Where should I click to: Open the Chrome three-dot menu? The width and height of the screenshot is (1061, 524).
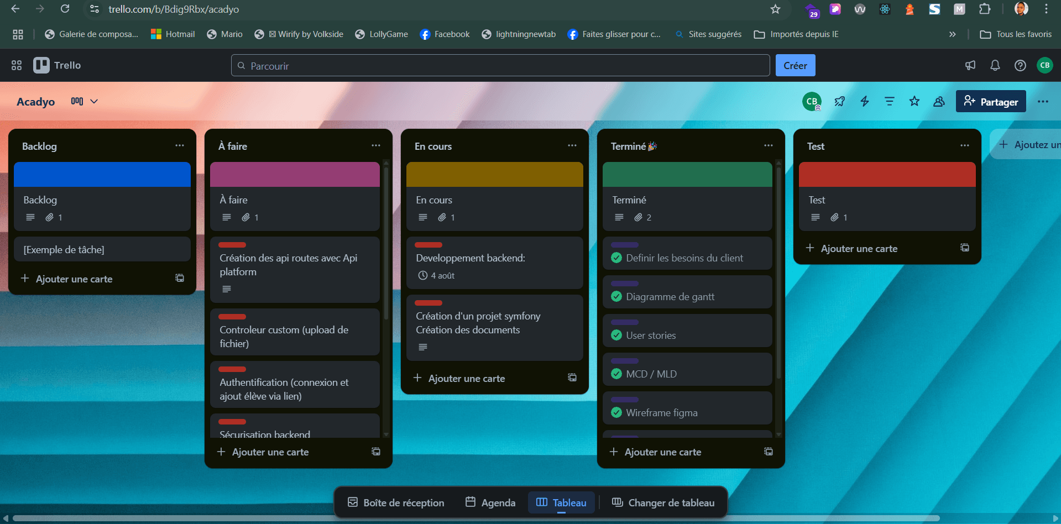coord(1046,9)
